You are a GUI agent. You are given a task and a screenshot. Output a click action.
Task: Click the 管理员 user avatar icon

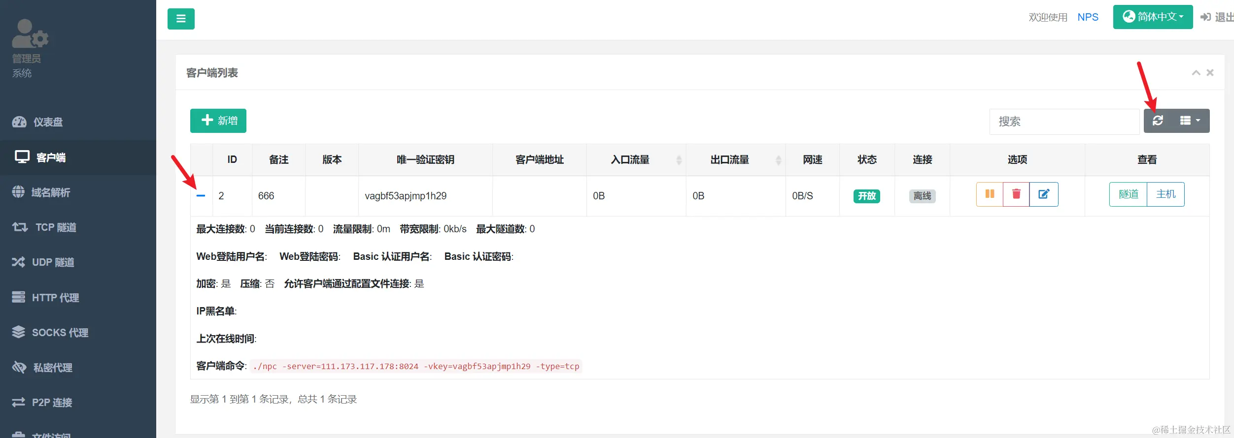point(30,33)
